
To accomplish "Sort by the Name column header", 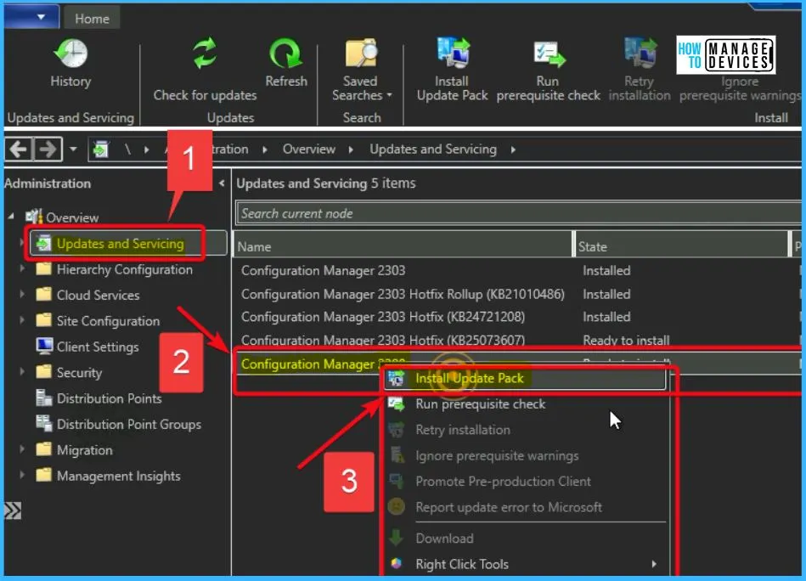I will pos(403,246).
